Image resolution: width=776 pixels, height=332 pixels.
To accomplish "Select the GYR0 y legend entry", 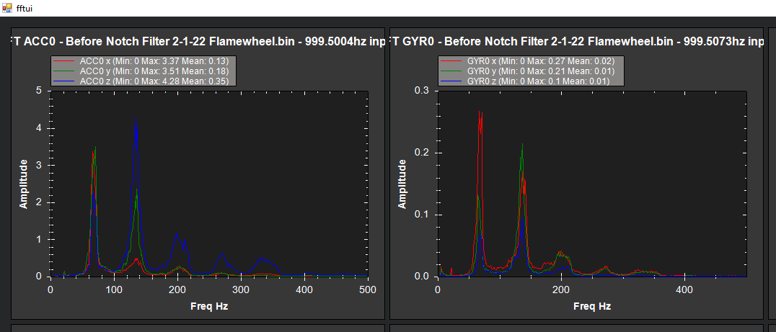I will (530, 71).
